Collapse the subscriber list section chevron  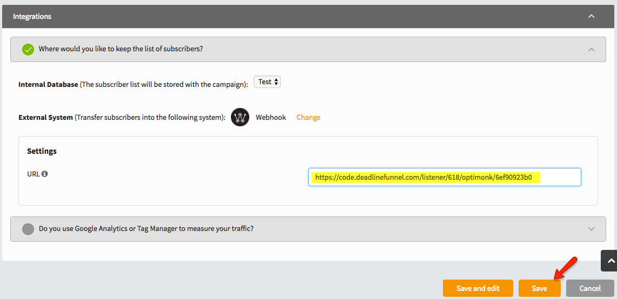coord(591,50)
